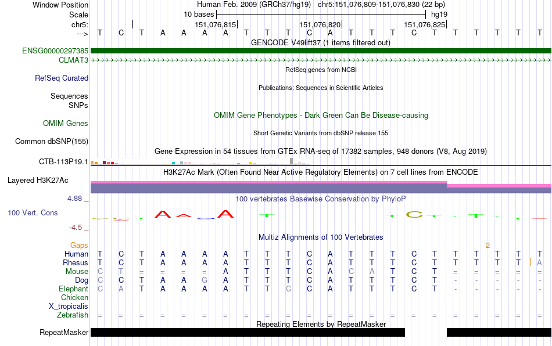Open the RepeatMasker track label
This screenshot has width=552, height=346.
(x=64, y=332)
